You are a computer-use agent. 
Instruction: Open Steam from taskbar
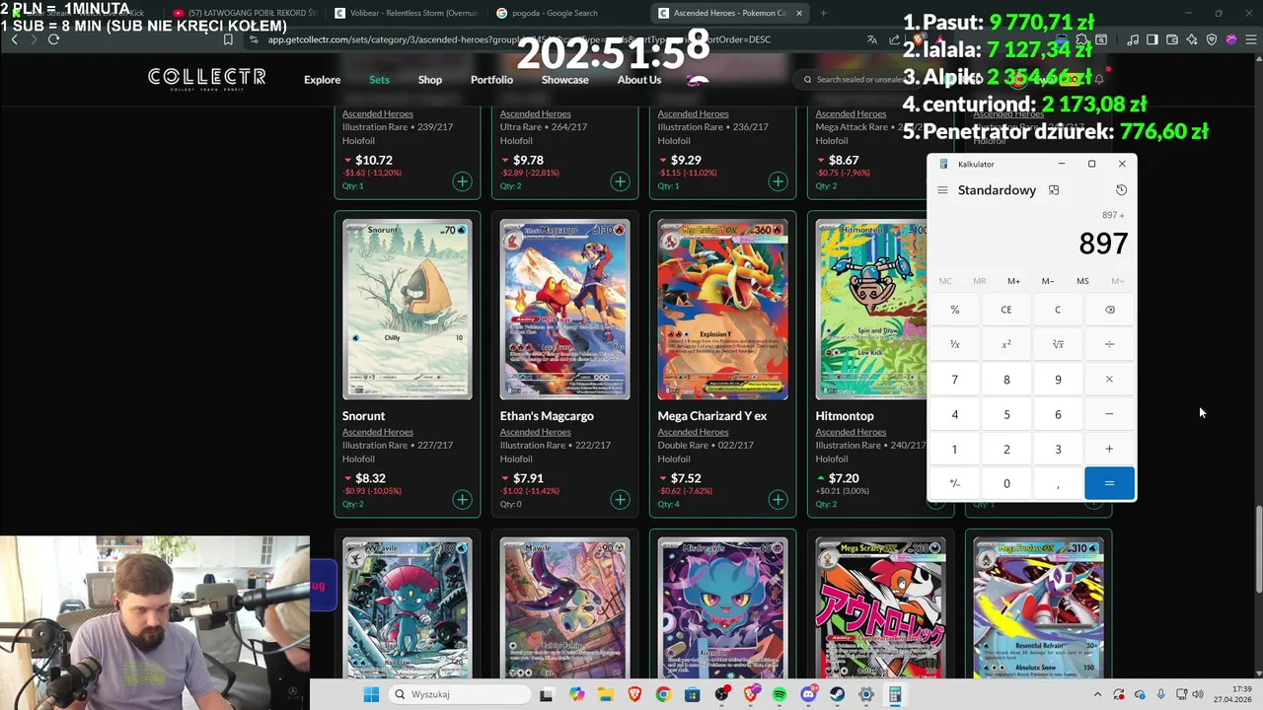(x=838, y=694)
